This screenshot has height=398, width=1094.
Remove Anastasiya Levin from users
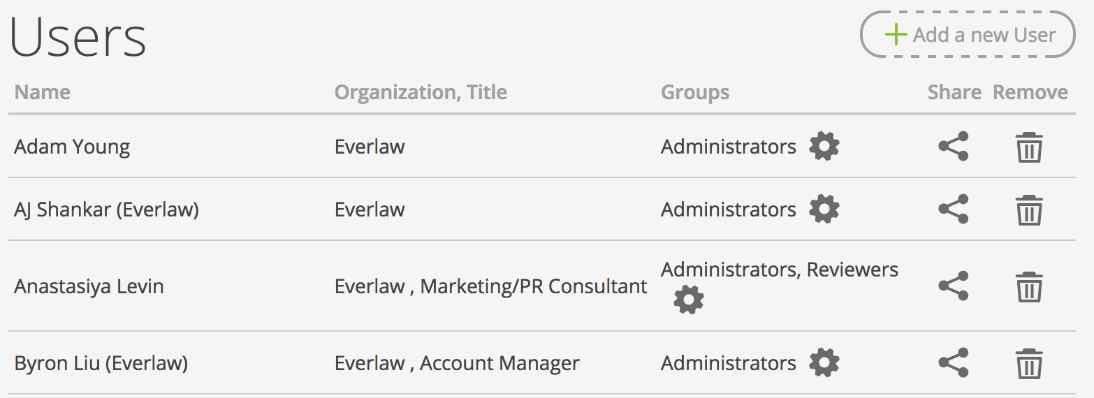point(1029,287)
